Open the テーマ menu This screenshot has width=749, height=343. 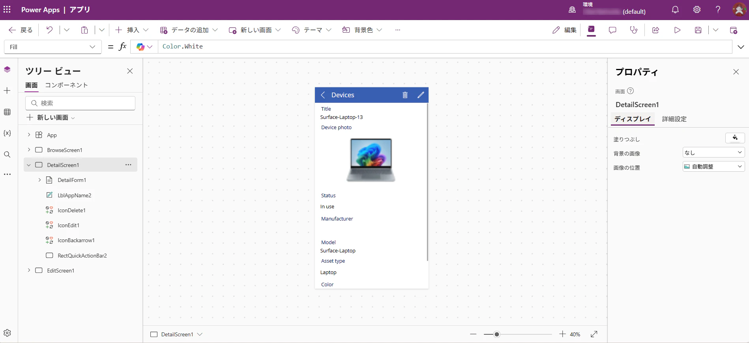point(312,30)
